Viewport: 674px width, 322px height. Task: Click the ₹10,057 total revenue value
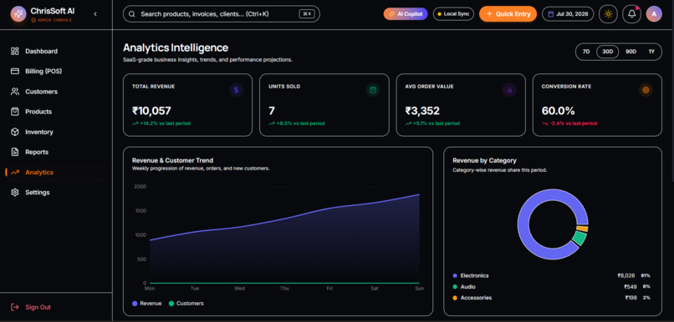pyautogui.click(x=151, y=111)
